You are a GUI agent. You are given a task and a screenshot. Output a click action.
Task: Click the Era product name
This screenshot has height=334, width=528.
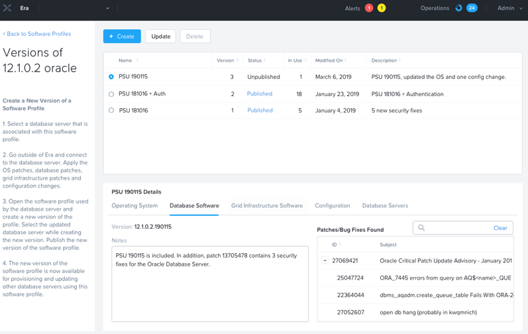click(x=25, y=8)
